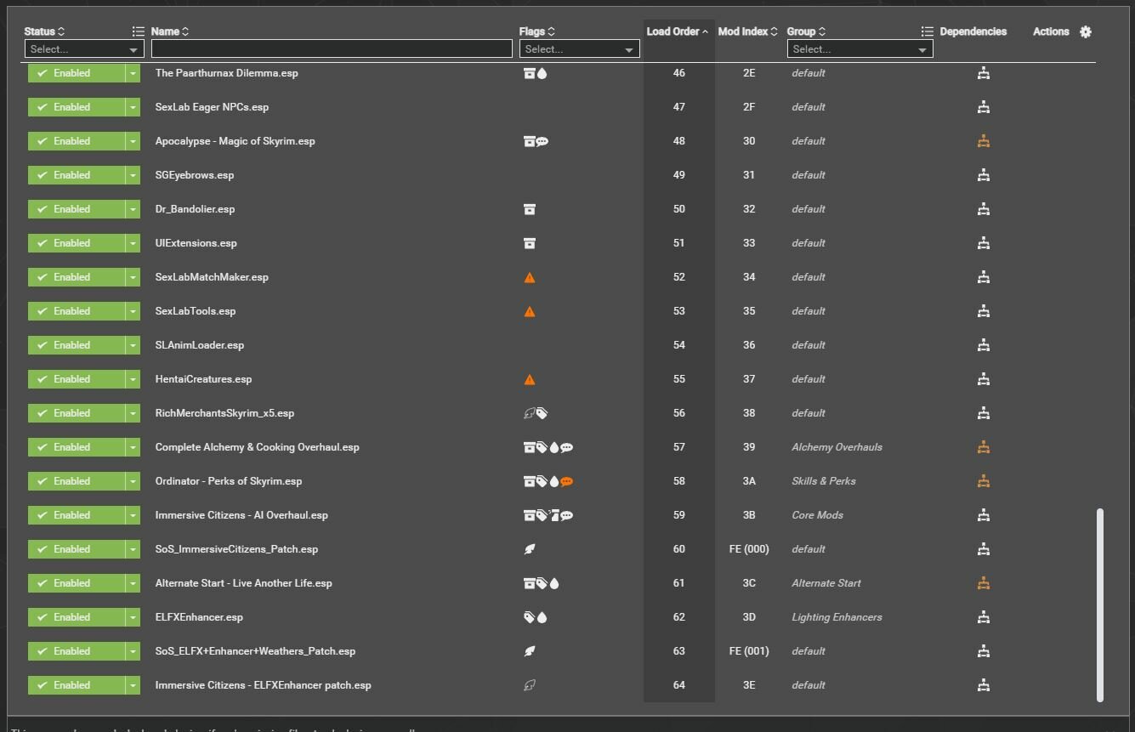Toggle Enabled button for ELFXEnhancer.esp

tap(76, 617)
